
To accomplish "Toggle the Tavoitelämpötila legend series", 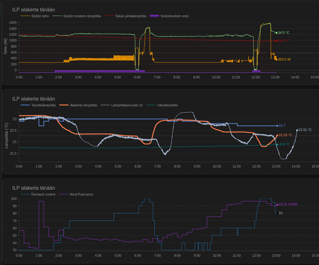I will 43,105.
